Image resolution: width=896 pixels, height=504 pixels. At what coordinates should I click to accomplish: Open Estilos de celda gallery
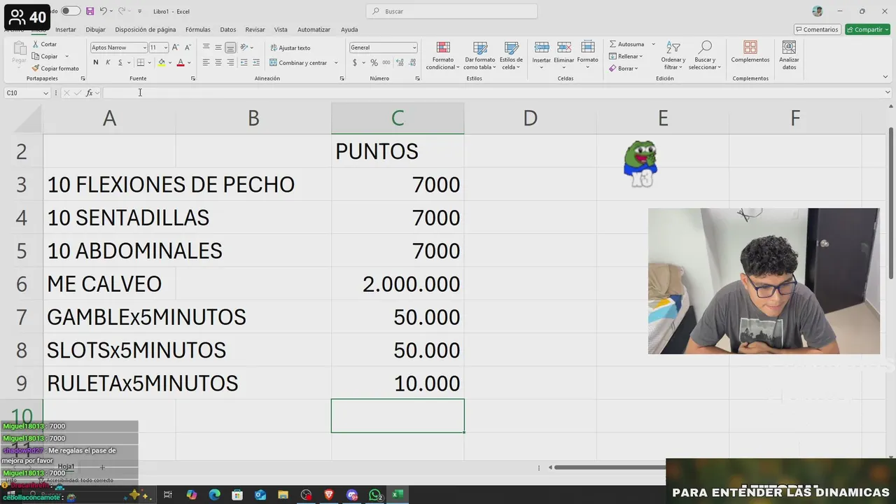pos(511,55)
